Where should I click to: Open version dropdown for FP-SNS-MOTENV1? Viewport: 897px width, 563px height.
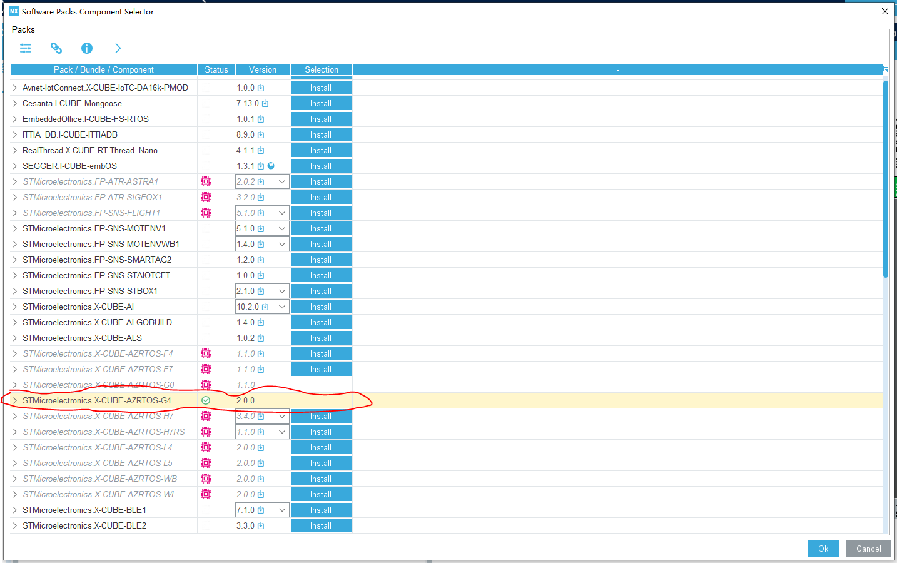coord(282,228)
